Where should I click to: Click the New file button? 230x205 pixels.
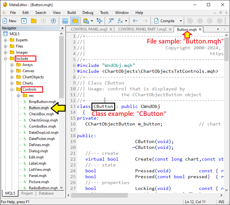[x=9, y=21]
